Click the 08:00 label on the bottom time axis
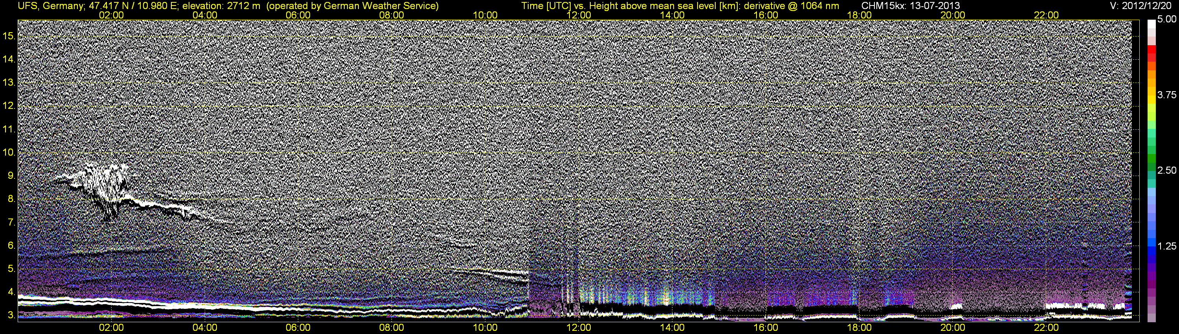Image resolution: width=1179 pixels, height=334 pixels. (392, 328)
